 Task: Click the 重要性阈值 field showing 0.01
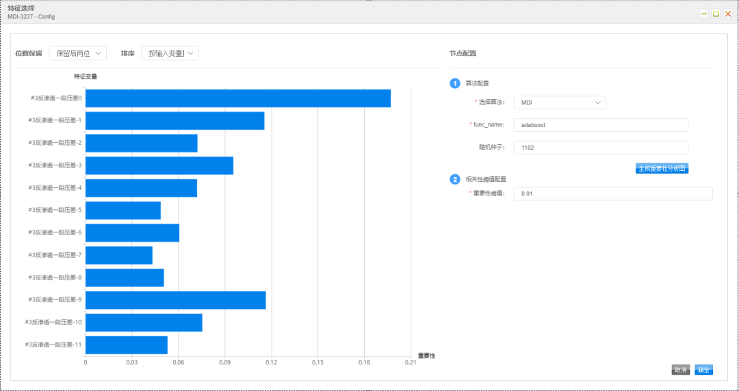[x=613, y=193]
